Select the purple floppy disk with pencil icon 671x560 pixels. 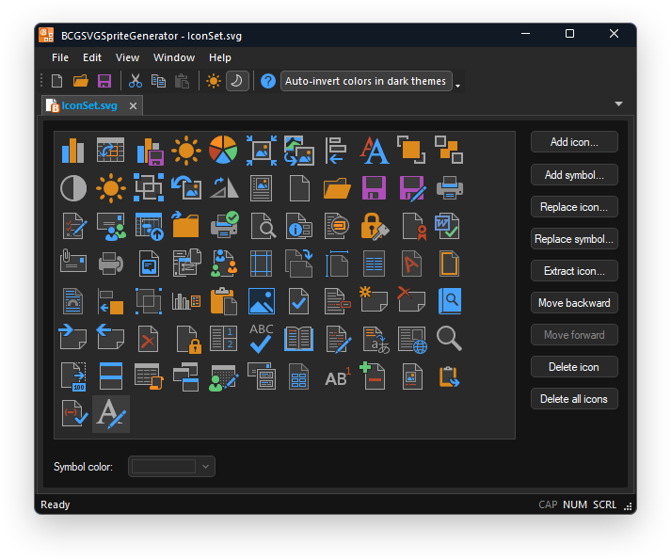412,188
